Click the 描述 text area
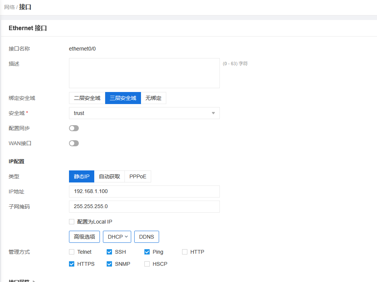Viewport: 377px width, 282px height. (144, 73)
